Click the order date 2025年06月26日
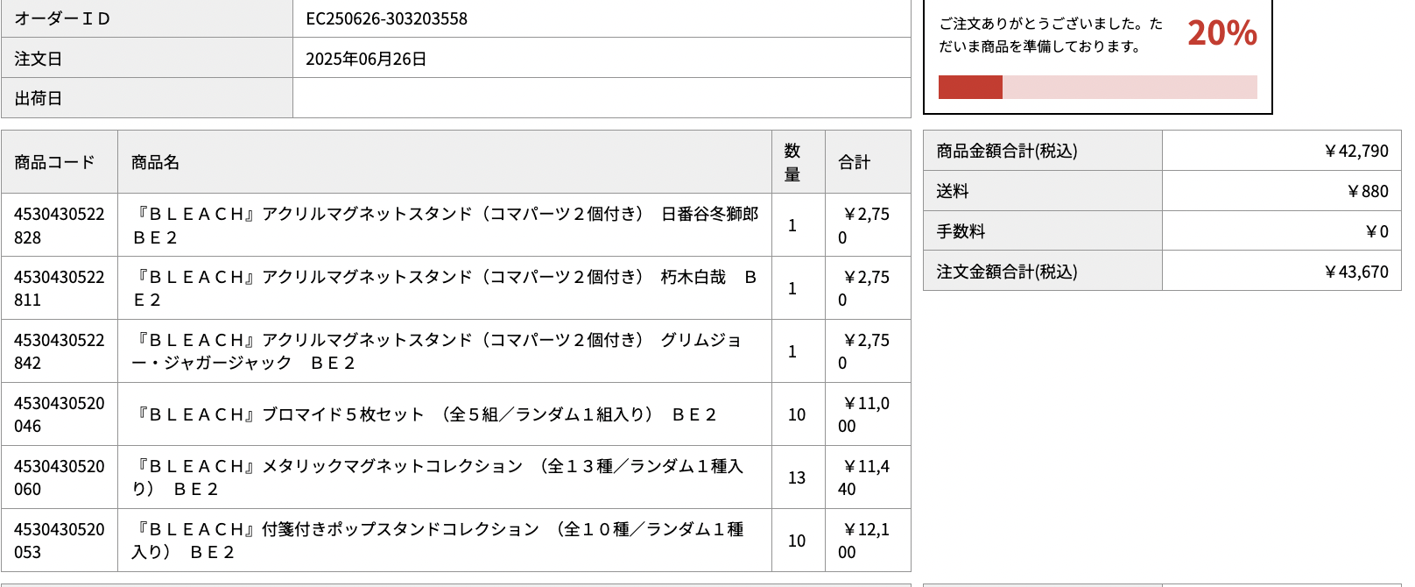Image resolution: width=1415 pixels, height=587 pixels. click(366, 59)
